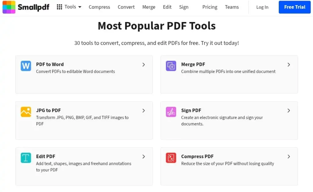Click the pink Sign PDF icon
This screenshot has width=313, height=192.
(x=171, y=112)
